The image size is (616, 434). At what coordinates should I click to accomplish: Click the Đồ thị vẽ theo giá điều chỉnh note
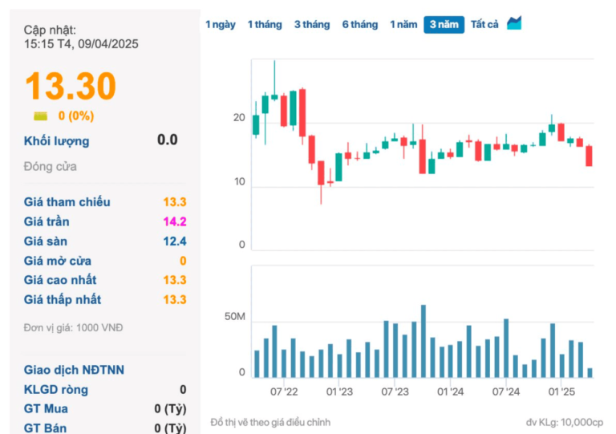(270, 422)
